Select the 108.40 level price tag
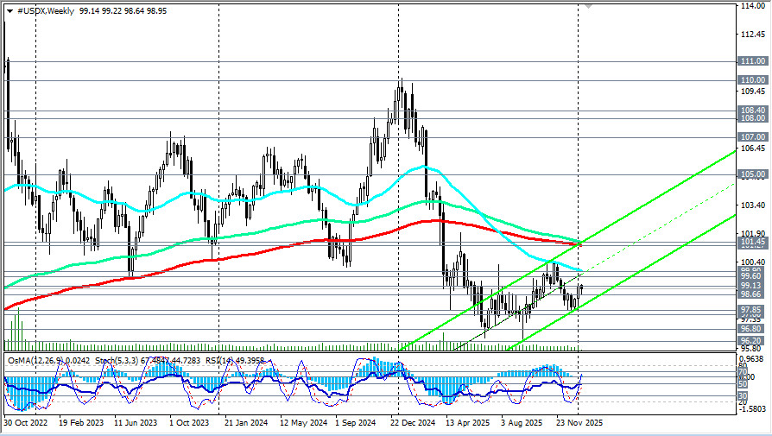The width and height of the screenshot is (772, 436). pos(753,111)
